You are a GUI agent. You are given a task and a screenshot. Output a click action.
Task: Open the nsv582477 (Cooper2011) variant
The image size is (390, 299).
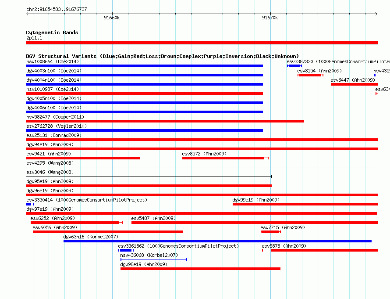[165, 121]
